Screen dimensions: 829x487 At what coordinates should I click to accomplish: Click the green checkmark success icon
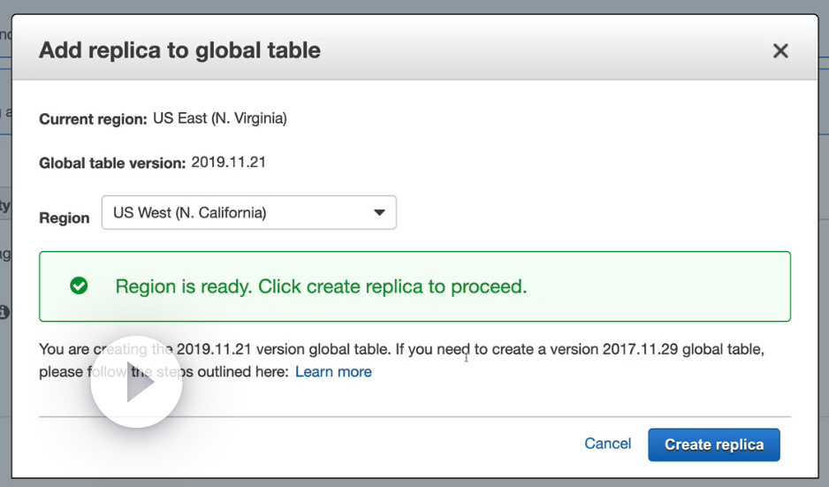click(79, 285)
